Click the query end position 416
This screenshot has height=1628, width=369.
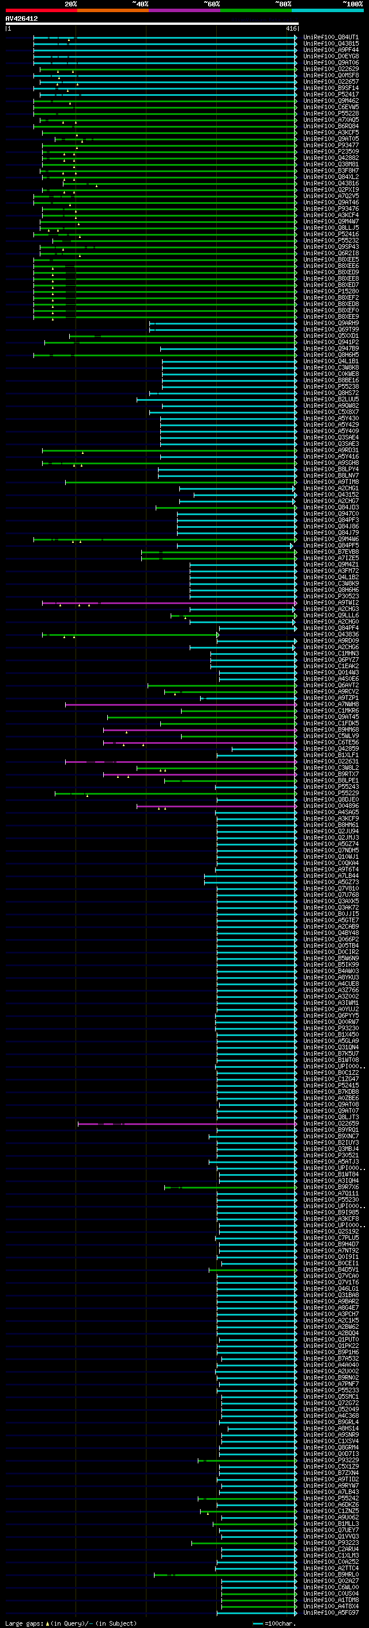pos(291,28)
